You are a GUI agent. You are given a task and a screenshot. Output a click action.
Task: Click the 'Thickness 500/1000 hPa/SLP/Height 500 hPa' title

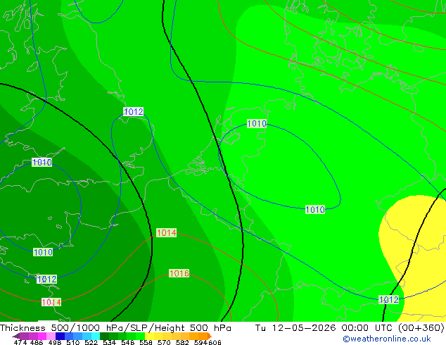pos(115,327)
